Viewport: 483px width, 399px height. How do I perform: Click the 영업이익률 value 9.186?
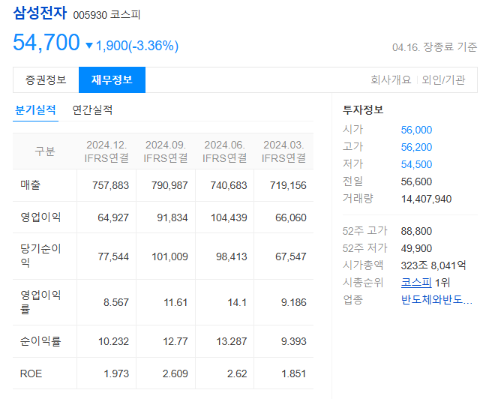coord(293,302)
